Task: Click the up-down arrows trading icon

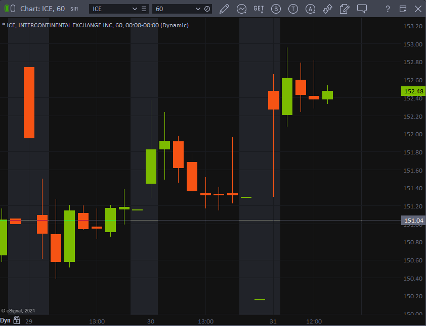Action: coord(327,9)
